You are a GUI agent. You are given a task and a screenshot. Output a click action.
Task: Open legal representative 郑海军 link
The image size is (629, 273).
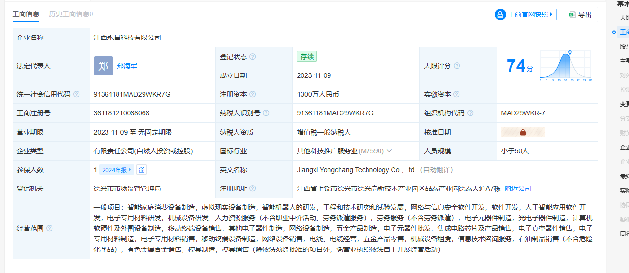[127, 66]
